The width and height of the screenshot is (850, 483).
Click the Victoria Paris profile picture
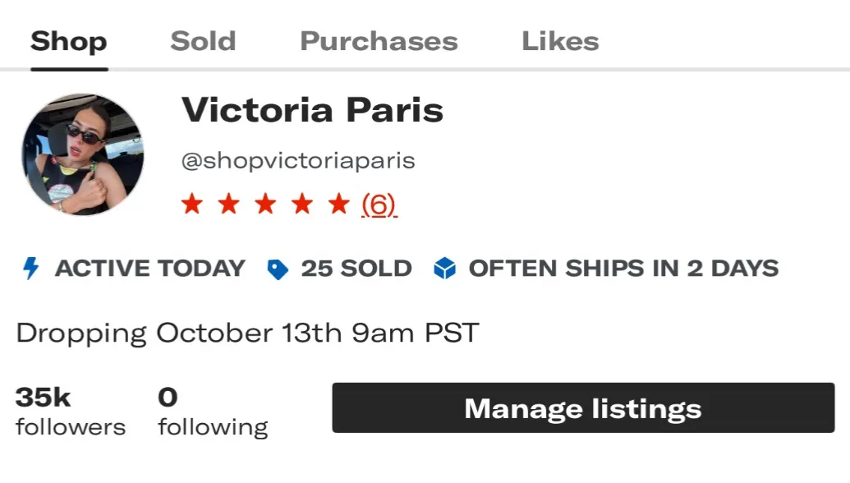pyautogui.click(x=83, y=154)
